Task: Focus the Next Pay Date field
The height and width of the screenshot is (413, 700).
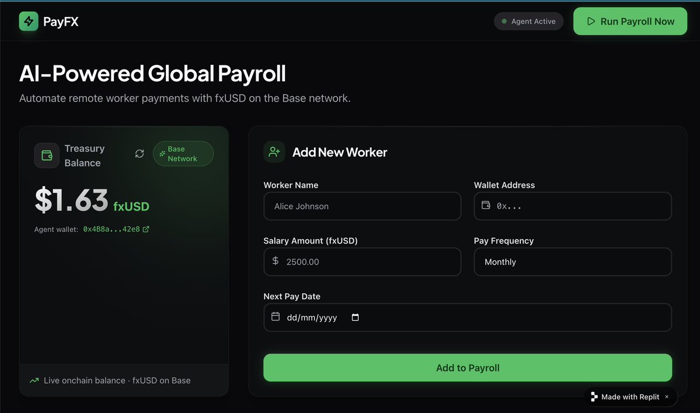Action: click(468, 317)
